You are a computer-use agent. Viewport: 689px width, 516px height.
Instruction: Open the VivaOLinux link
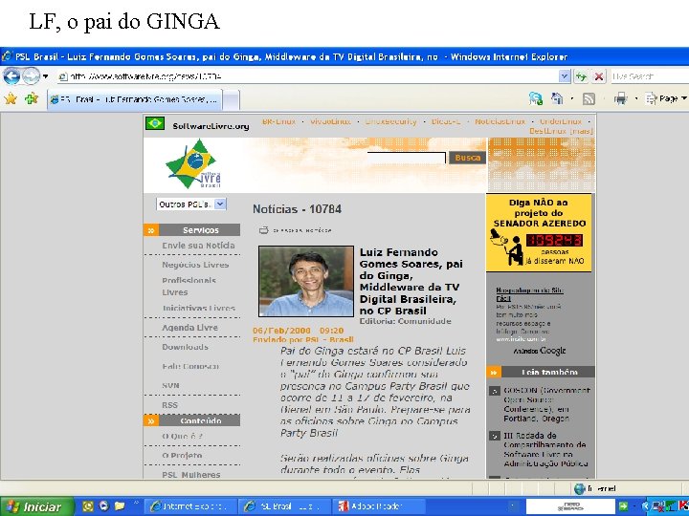tap(330, 121)
